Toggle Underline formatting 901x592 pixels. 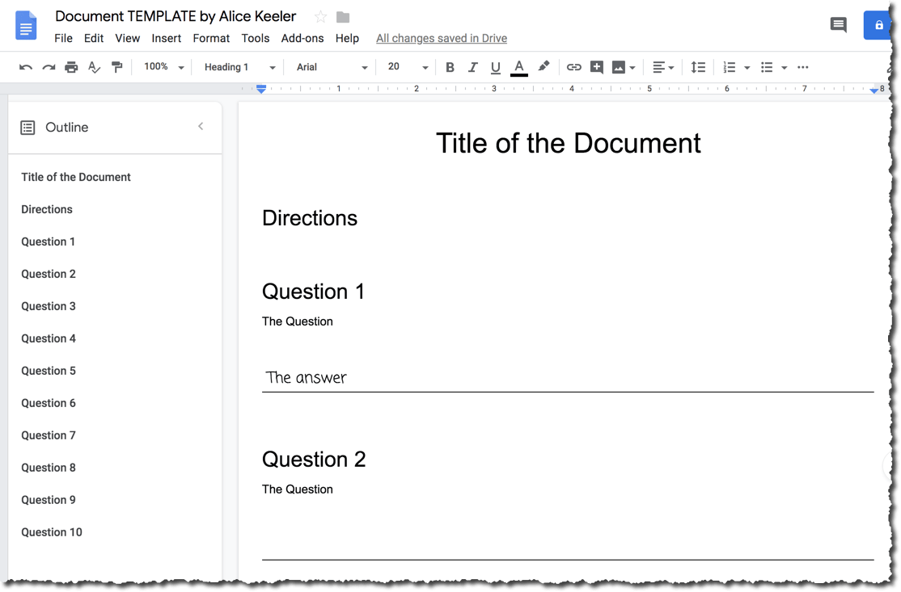[495, 68]
